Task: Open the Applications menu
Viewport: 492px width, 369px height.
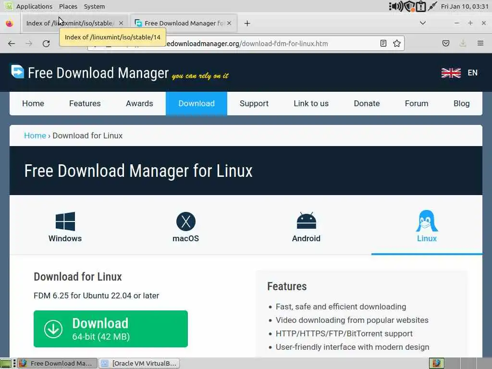Action: coord(34,6)
